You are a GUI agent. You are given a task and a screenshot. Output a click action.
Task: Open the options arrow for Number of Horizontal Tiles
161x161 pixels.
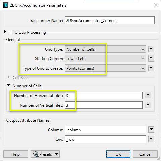[x=148, y=95]
